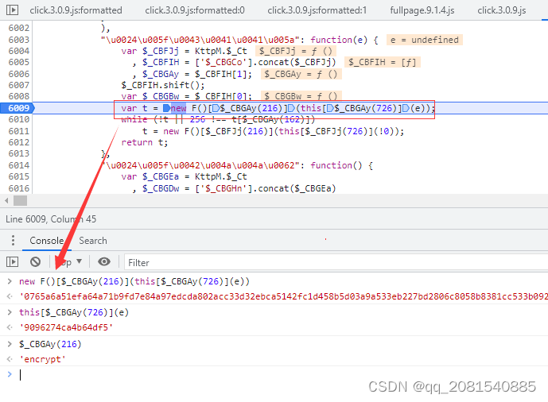Click 'var $_CBGEa = KttpM.$_Ct' line
Screen dimensions: 548x402
click(x=184, y=176)
